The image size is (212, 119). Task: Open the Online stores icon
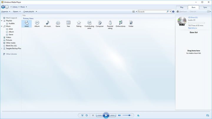coord(120,23)
